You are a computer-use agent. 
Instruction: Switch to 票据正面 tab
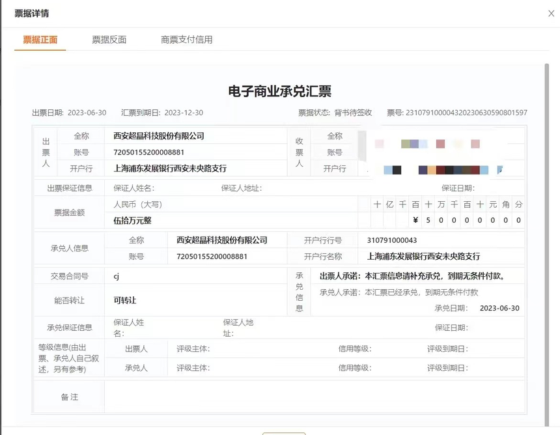coord(40,40)
